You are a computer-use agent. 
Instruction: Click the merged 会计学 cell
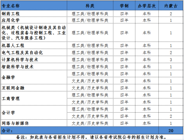tap(34, 113)
